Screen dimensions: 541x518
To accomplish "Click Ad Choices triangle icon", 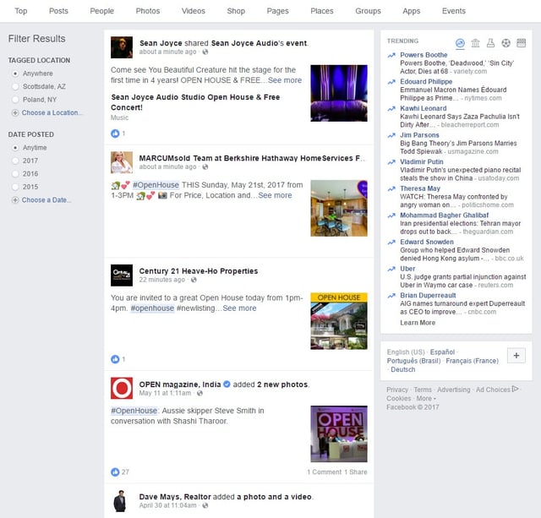I will pos(515,389).
